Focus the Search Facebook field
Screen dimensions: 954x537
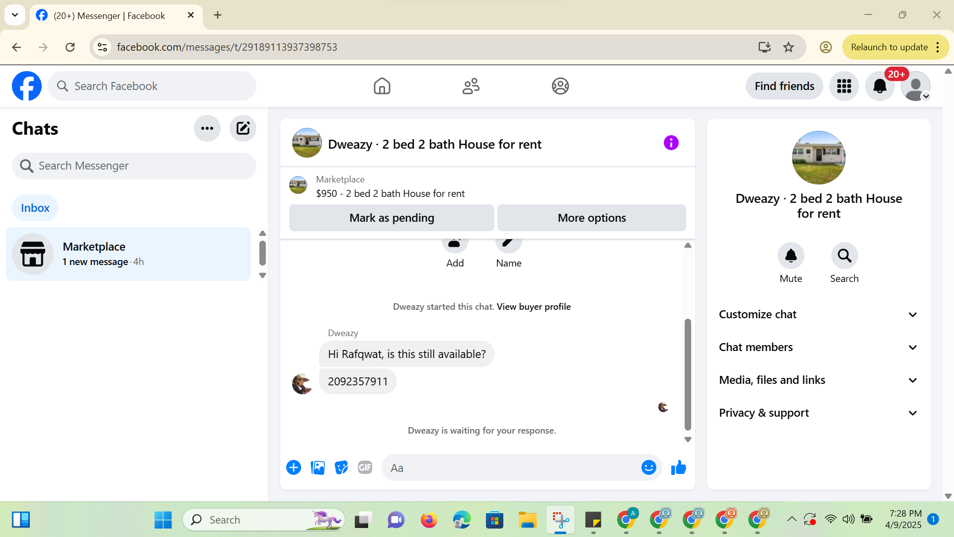pos(152,86)
